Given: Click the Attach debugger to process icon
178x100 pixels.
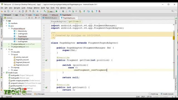Looking at the screenshot, I should pyautogui.click(x=73, y=11).
